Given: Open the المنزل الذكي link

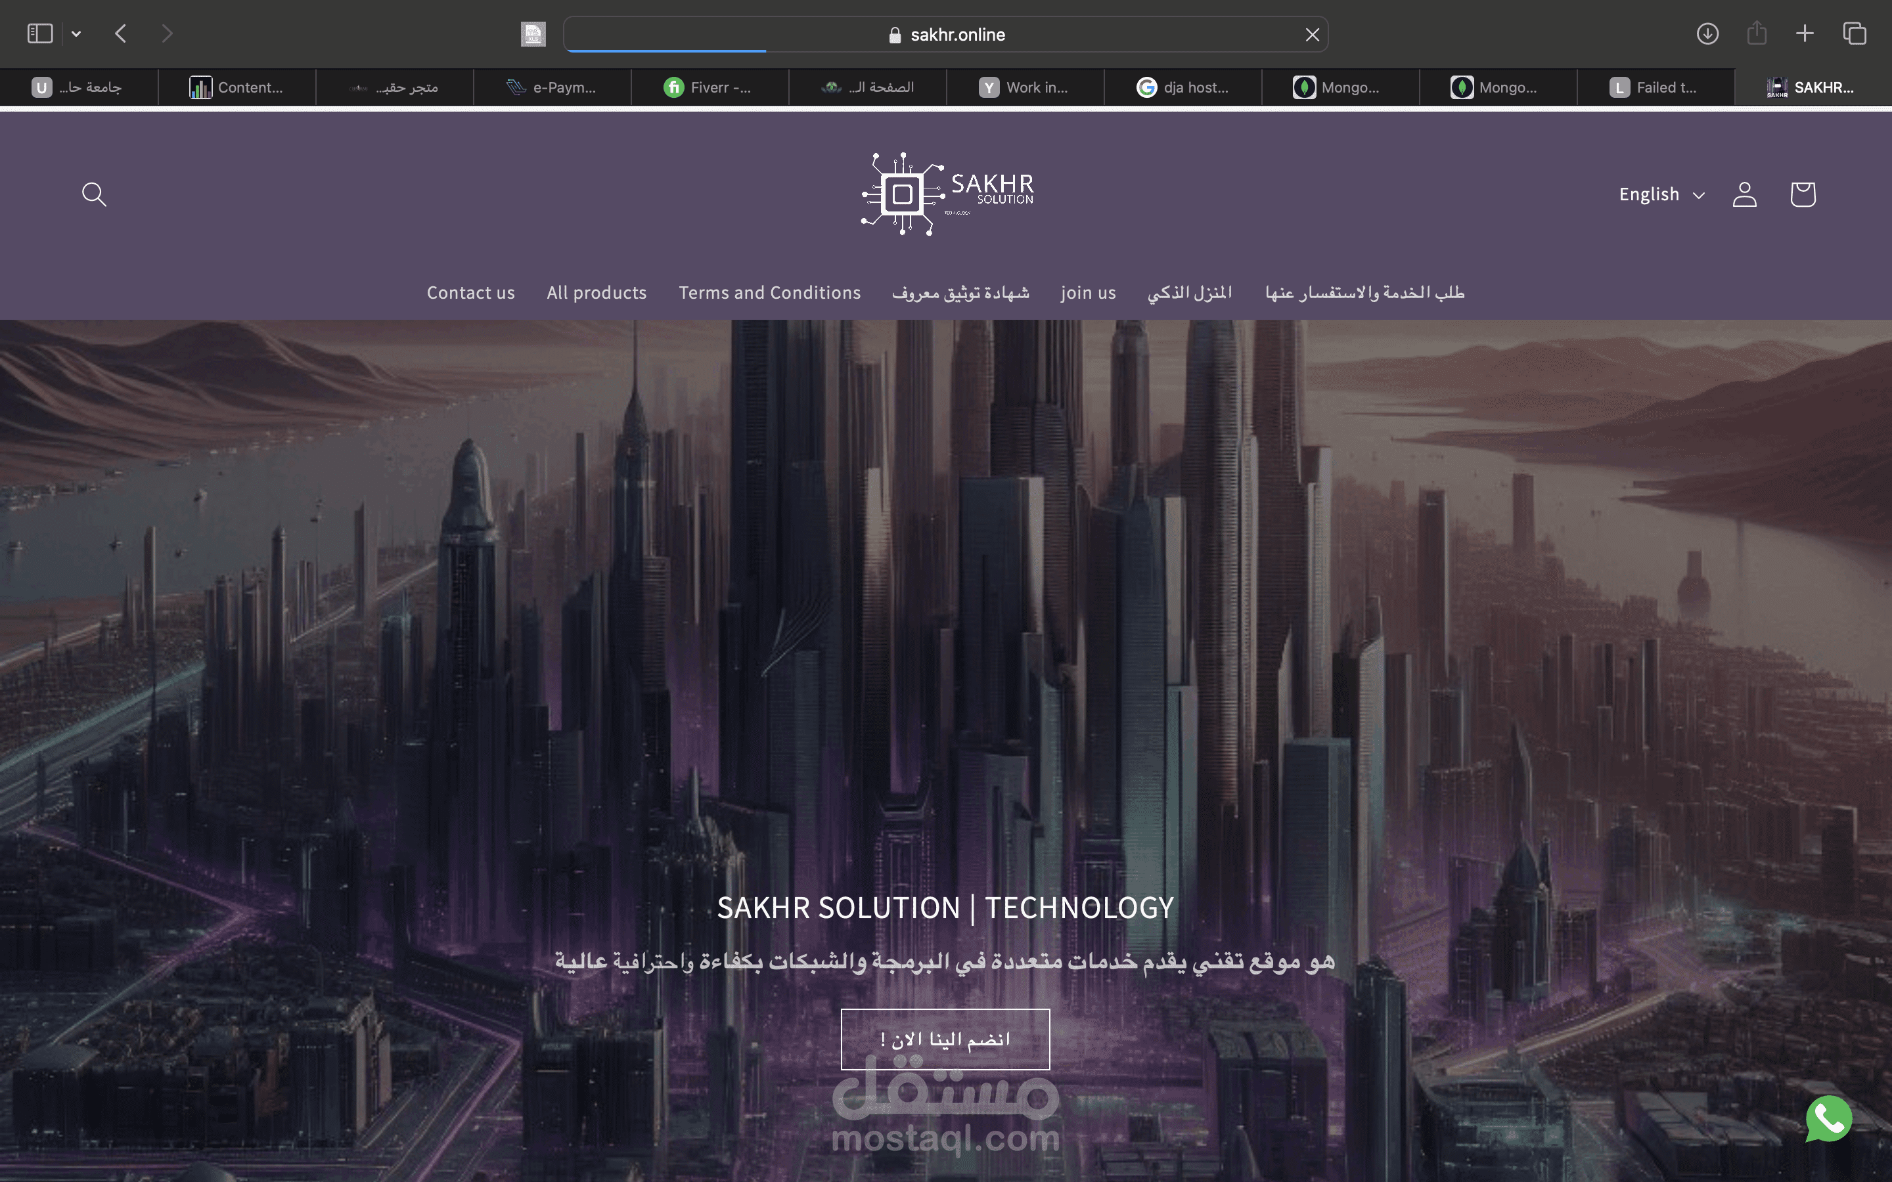Looking at the screenshot, I should coord(1190,292).
